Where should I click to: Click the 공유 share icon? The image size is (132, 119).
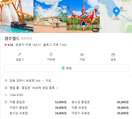[113, 55]
